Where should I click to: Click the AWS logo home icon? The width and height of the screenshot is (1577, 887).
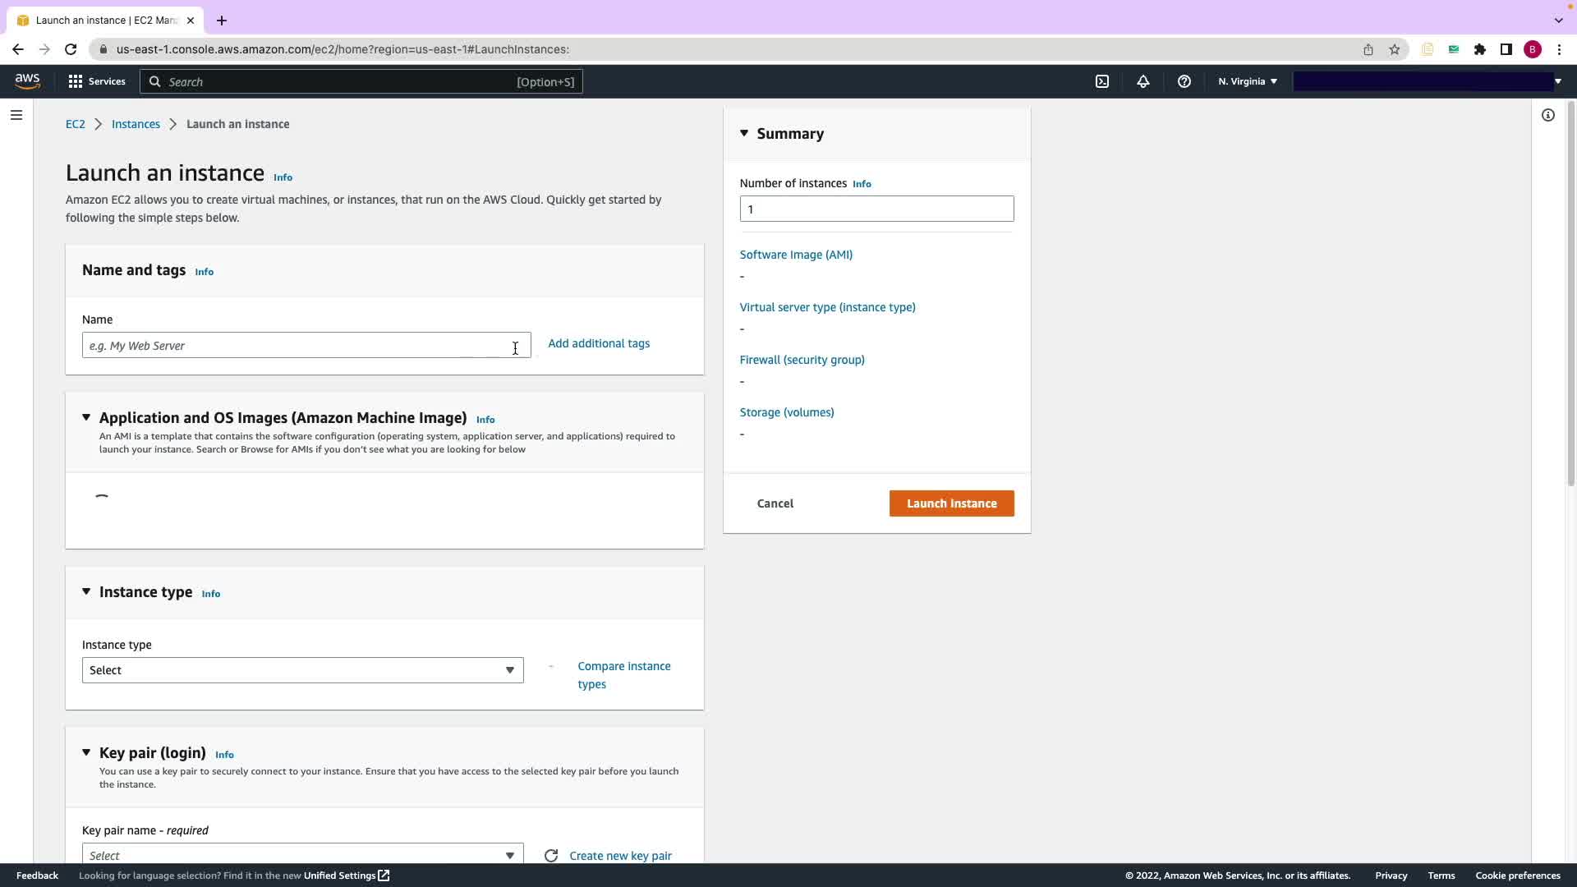(27, 81)
